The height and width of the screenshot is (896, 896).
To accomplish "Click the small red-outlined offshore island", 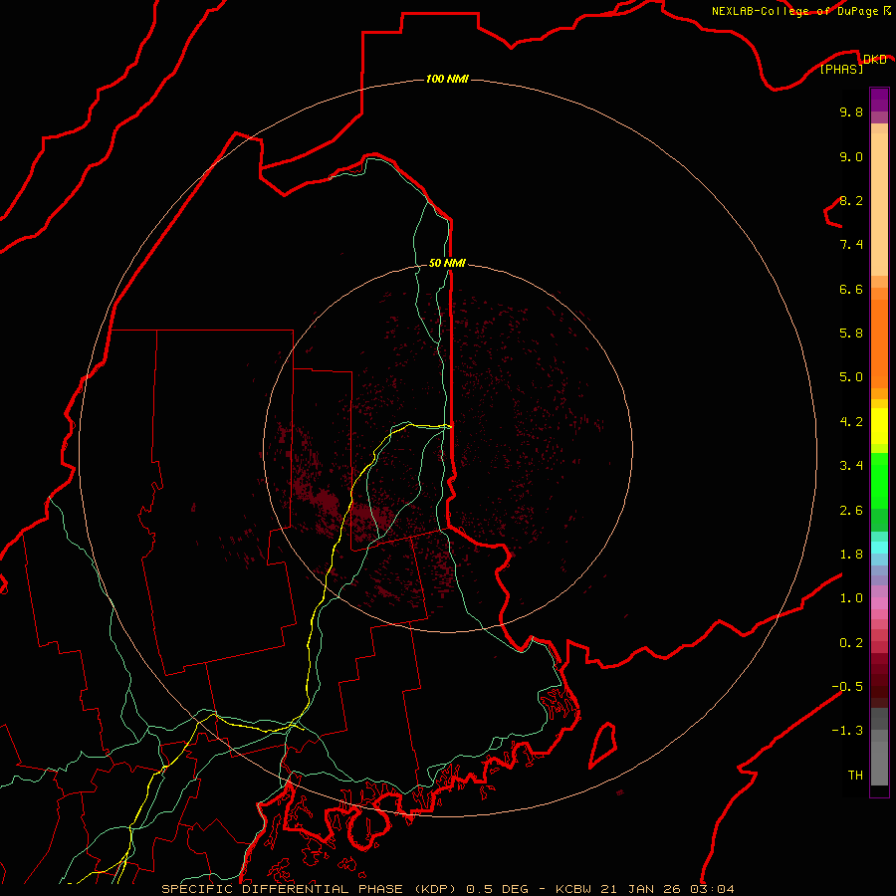I will point(603,746).
